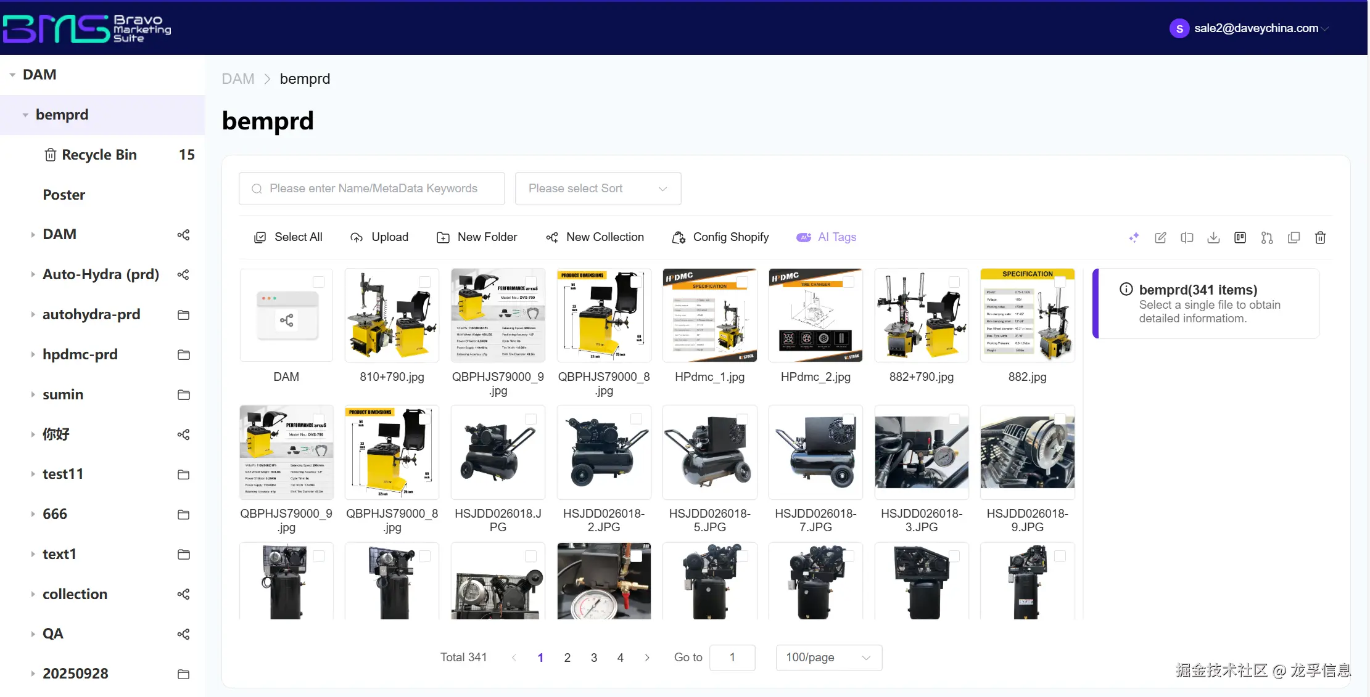This screenshot has width=1370, height=697.
Task: Click the trash delete icon
Action: (1320, 237)
